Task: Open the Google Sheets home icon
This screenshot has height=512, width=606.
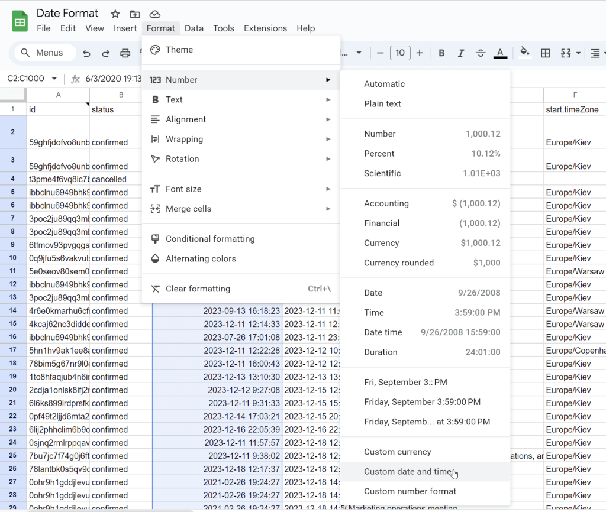Action: (20, 22)
